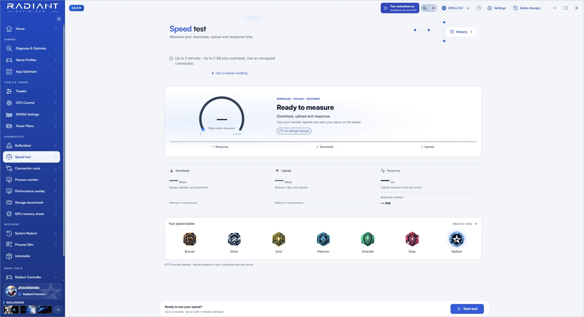Click the CPU Control chip icon

(9, 103)
